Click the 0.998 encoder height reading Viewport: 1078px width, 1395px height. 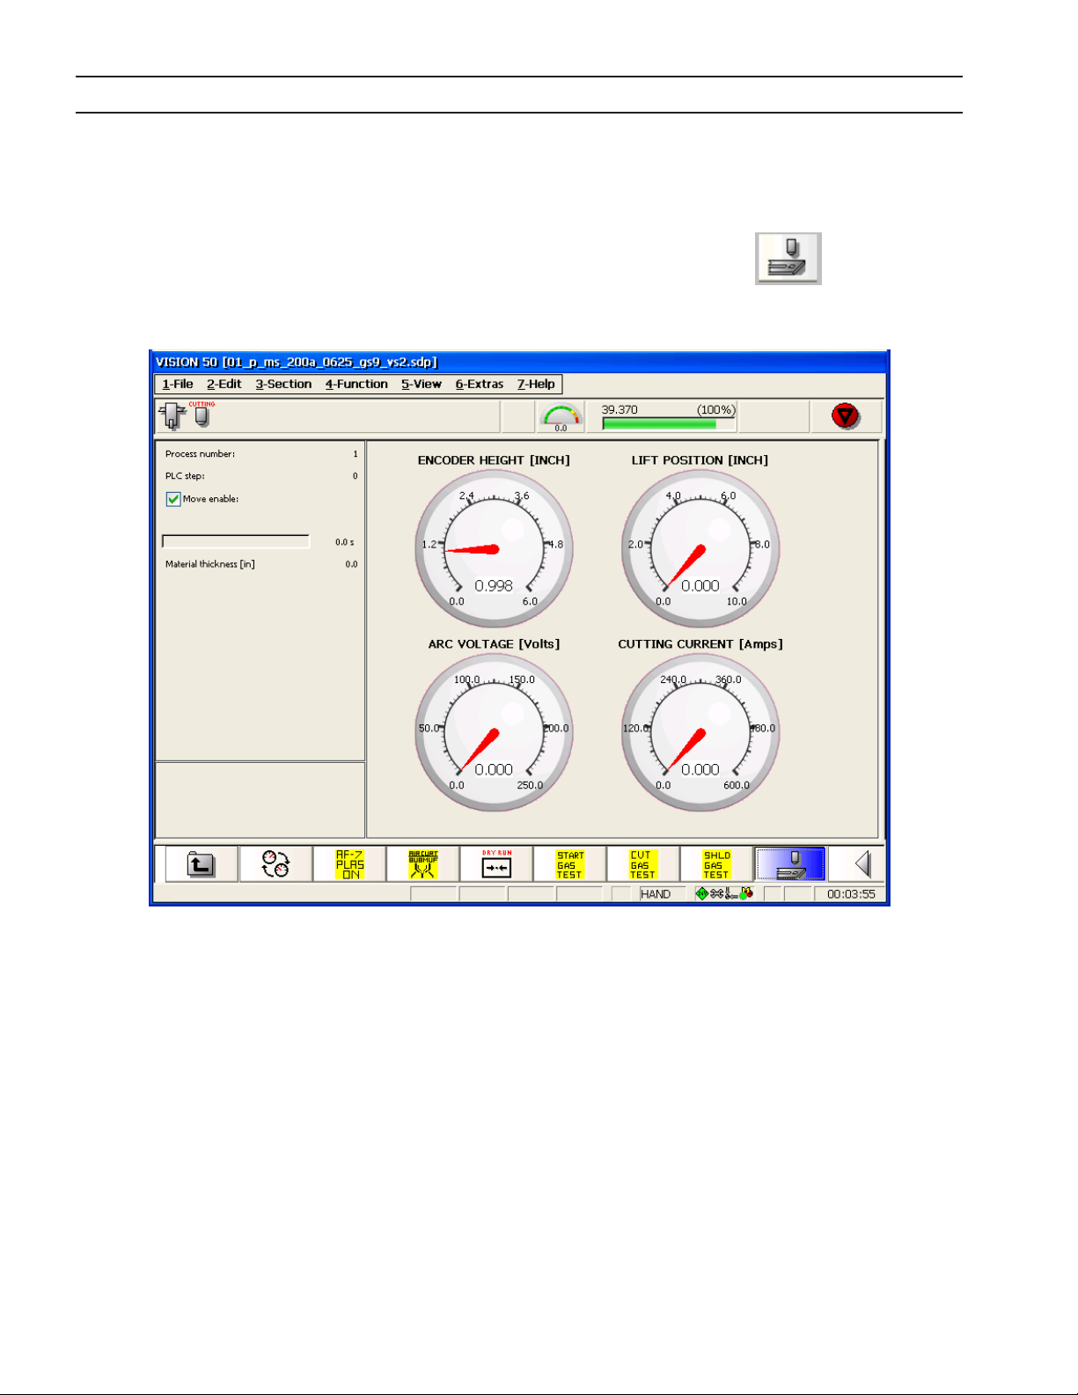pyautogui.click(x=494, y=586)
